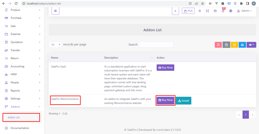Click the red PDF export button

(x=218, y=45)
